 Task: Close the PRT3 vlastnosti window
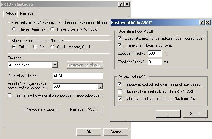[126, 4]
